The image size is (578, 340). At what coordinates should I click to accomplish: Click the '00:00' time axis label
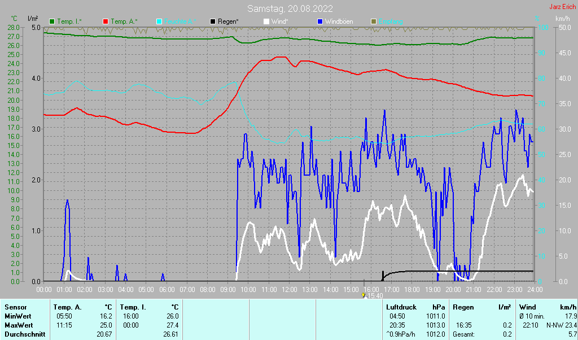[44, 290]
